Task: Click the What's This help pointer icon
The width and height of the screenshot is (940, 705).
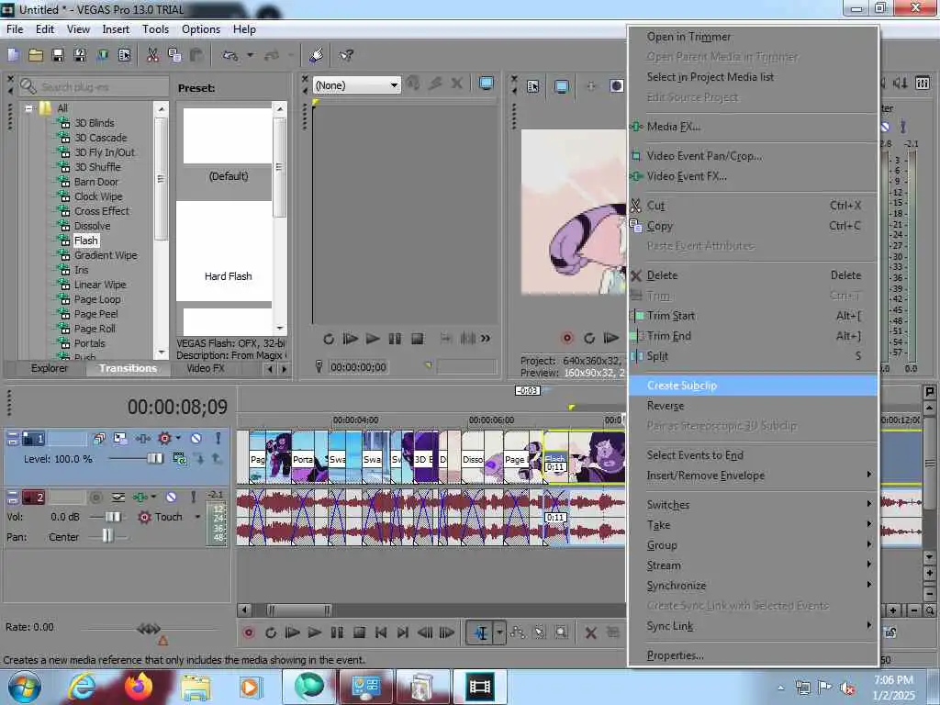Action: point(346,55)
